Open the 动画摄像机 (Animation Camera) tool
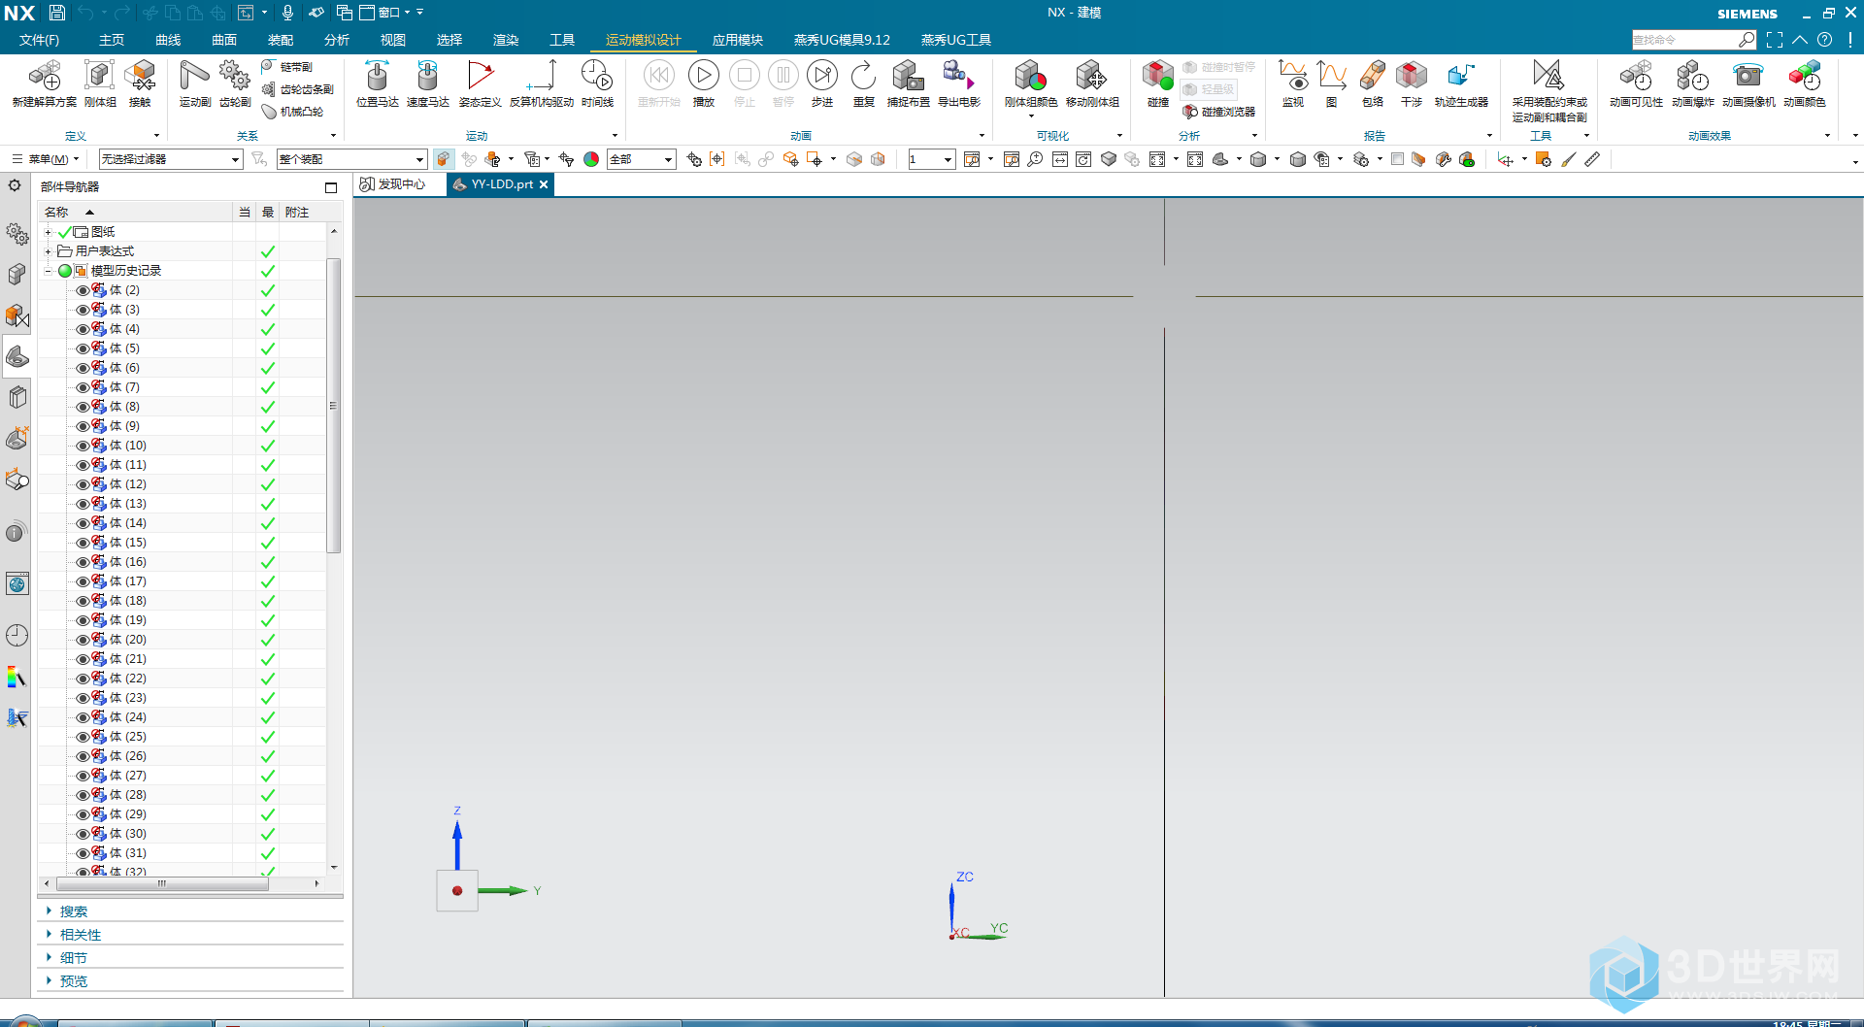 click(x=1748, y=83)
